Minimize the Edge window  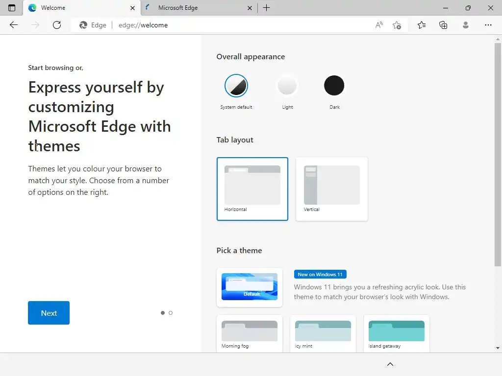coord(445,8)
